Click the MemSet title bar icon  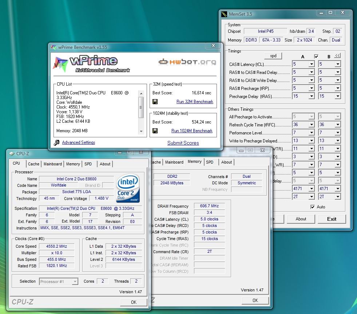(x=224, y=14)
